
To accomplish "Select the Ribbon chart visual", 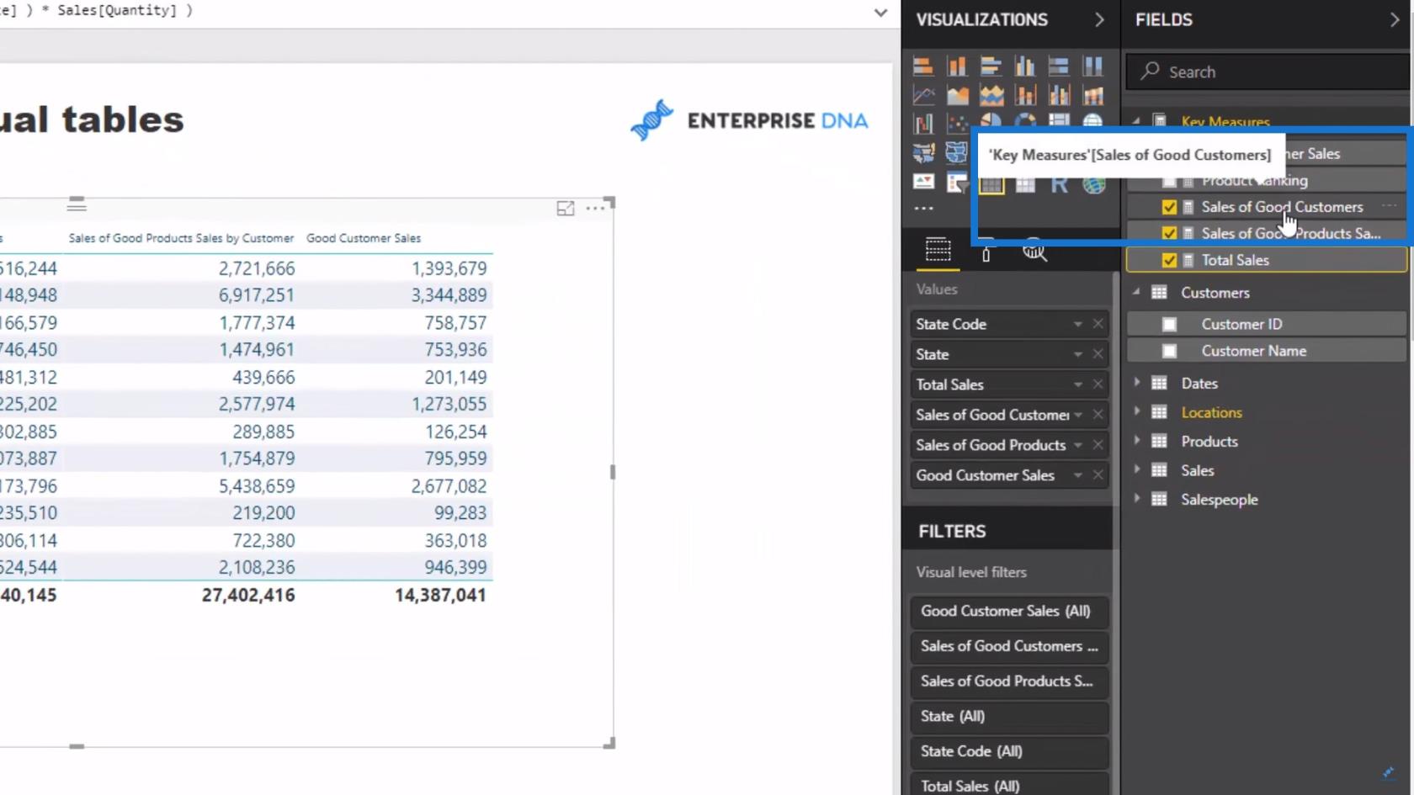I will pyautogui.click(x=1092, y=96).
